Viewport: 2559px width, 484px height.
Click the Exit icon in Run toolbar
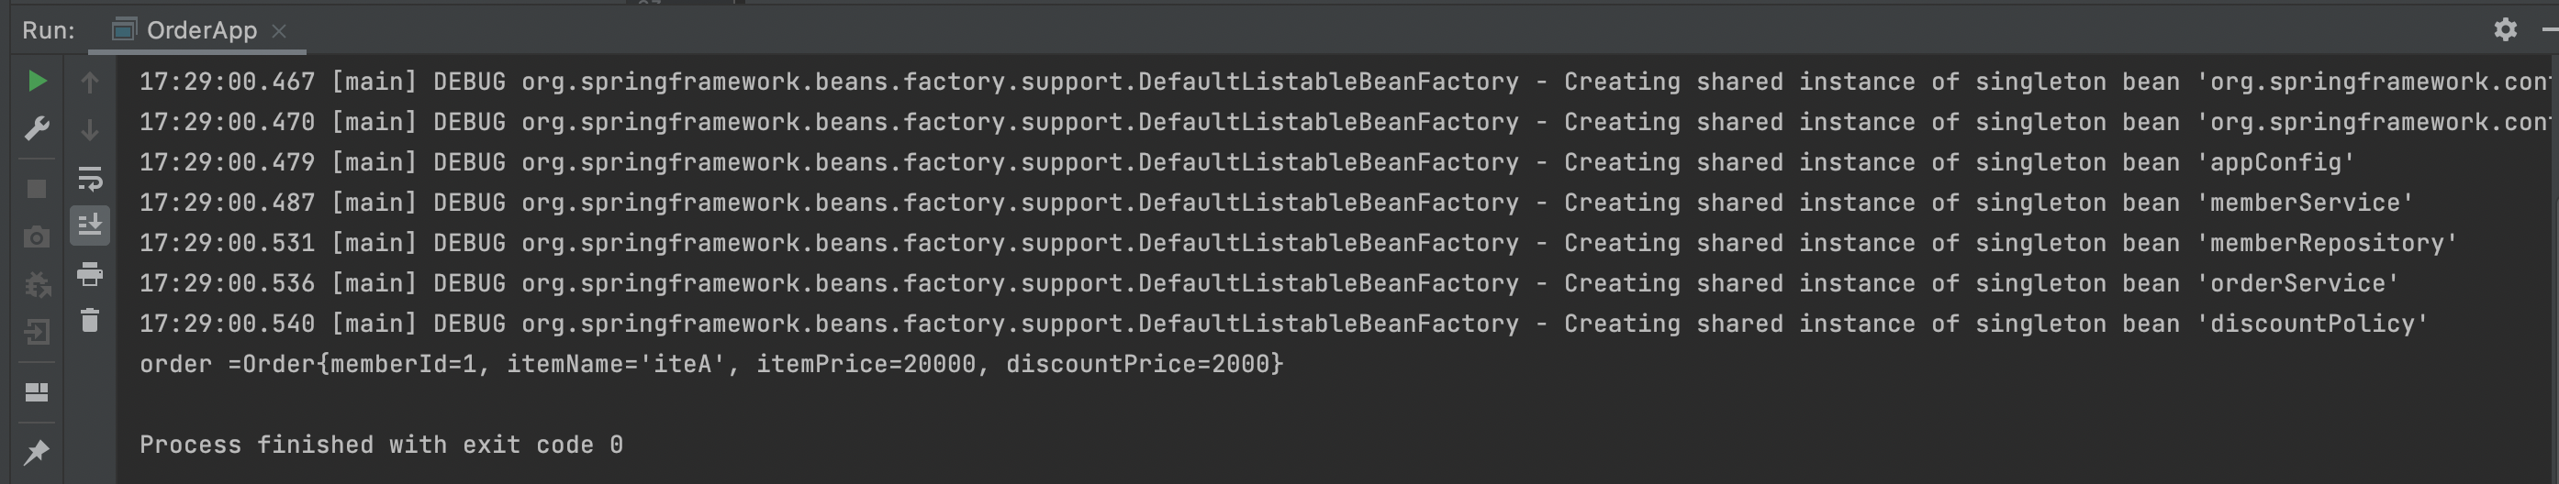(37, 332)
